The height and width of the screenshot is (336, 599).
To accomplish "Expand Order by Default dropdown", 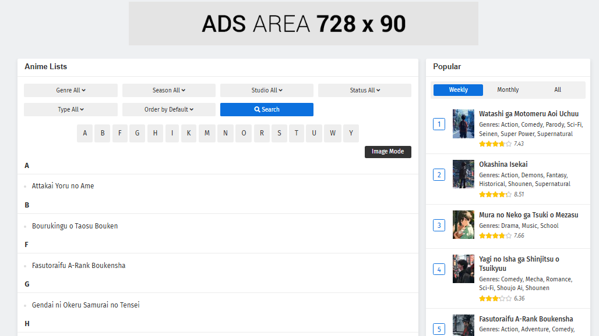I will coord(169,109).
